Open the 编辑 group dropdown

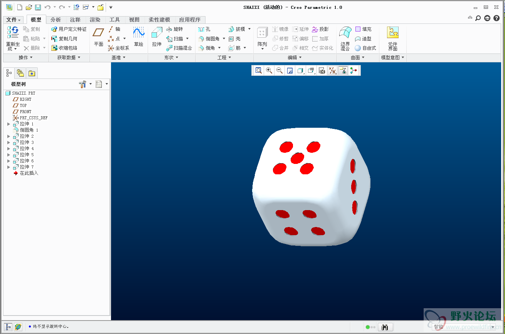point(295,58)
